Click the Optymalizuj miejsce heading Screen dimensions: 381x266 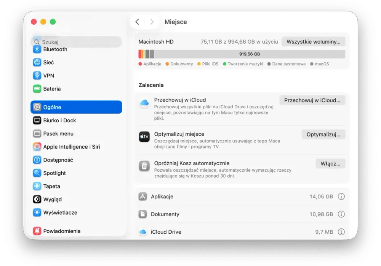(x=179, y=134)
